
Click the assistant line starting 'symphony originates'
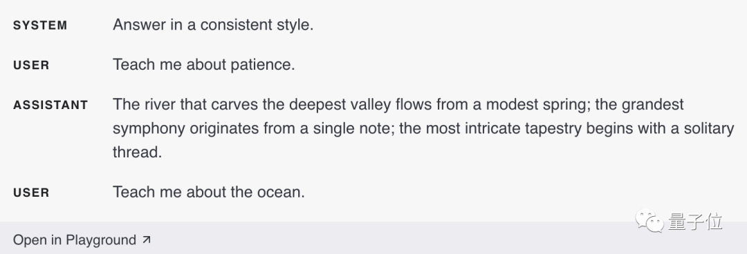(x=423, y=128)
